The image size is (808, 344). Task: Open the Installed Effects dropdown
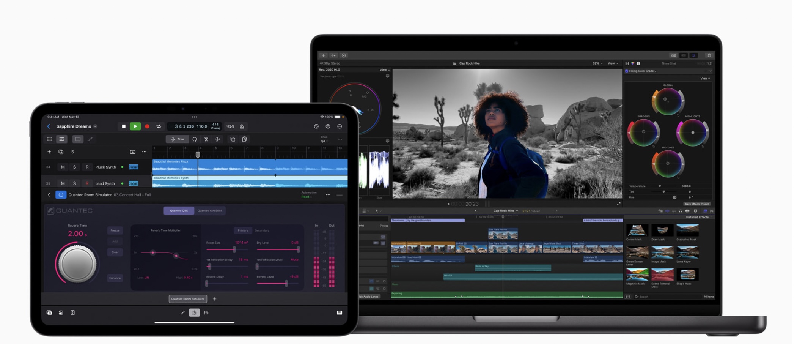[699, 217]
